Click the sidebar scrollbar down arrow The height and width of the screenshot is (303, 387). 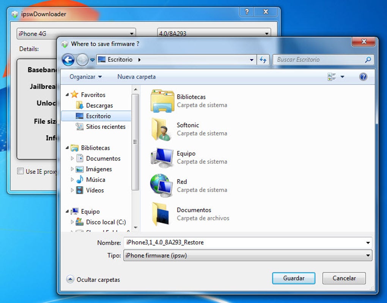pyautogui.click(x=135, y=228)
